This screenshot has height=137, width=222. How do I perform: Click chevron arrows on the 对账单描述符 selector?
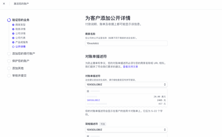coord(165,85)
